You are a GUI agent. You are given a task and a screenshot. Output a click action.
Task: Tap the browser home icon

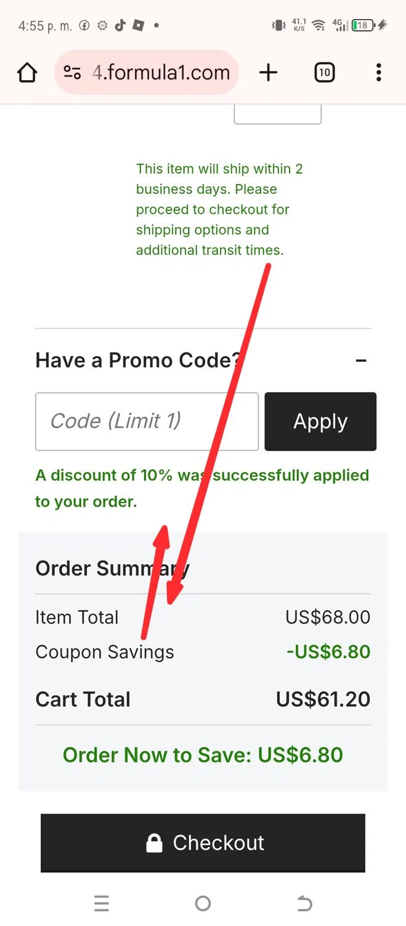pyautogui.click(x=27, y=73)
